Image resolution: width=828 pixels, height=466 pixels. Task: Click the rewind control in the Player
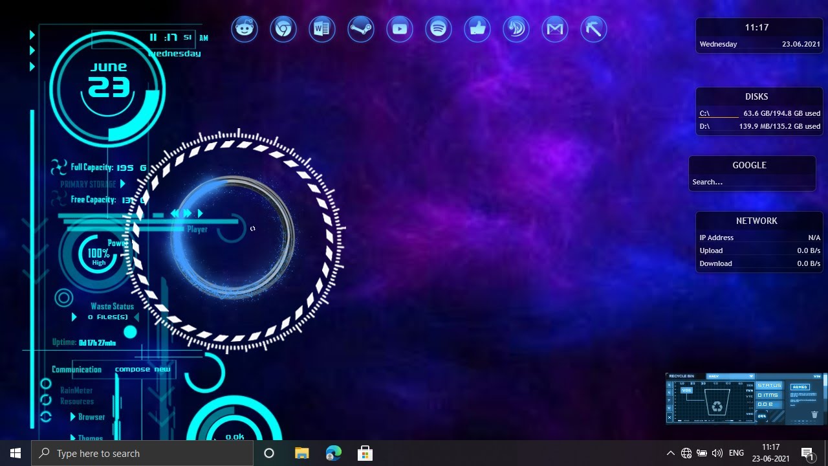(x=175, y=213)
